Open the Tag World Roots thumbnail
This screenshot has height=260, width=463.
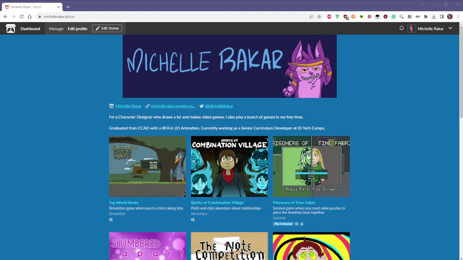[147, 166]
